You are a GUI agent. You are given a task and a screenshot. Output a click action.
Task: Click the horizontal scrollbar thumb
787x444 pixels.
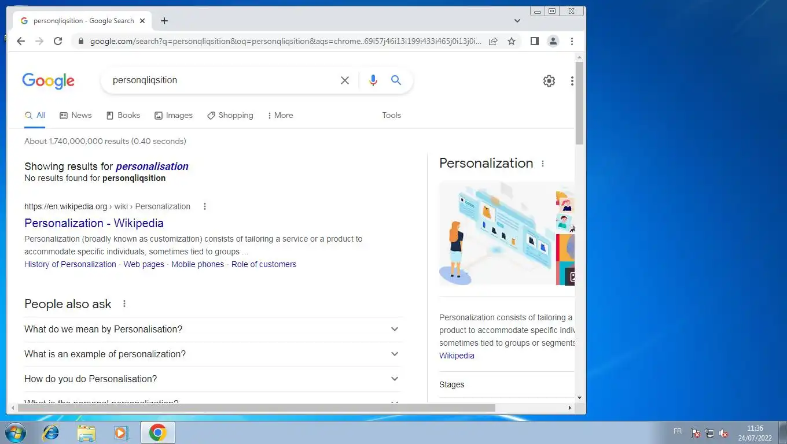pos(256,408)
